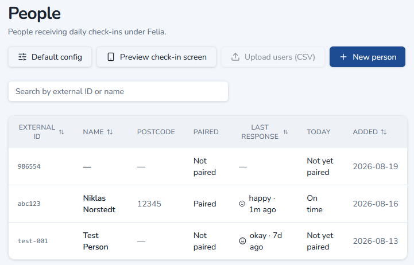Click 'Not yet paired' in test-001 row
414x265 pixels.
pyautogui.click(x=320, y=241)
